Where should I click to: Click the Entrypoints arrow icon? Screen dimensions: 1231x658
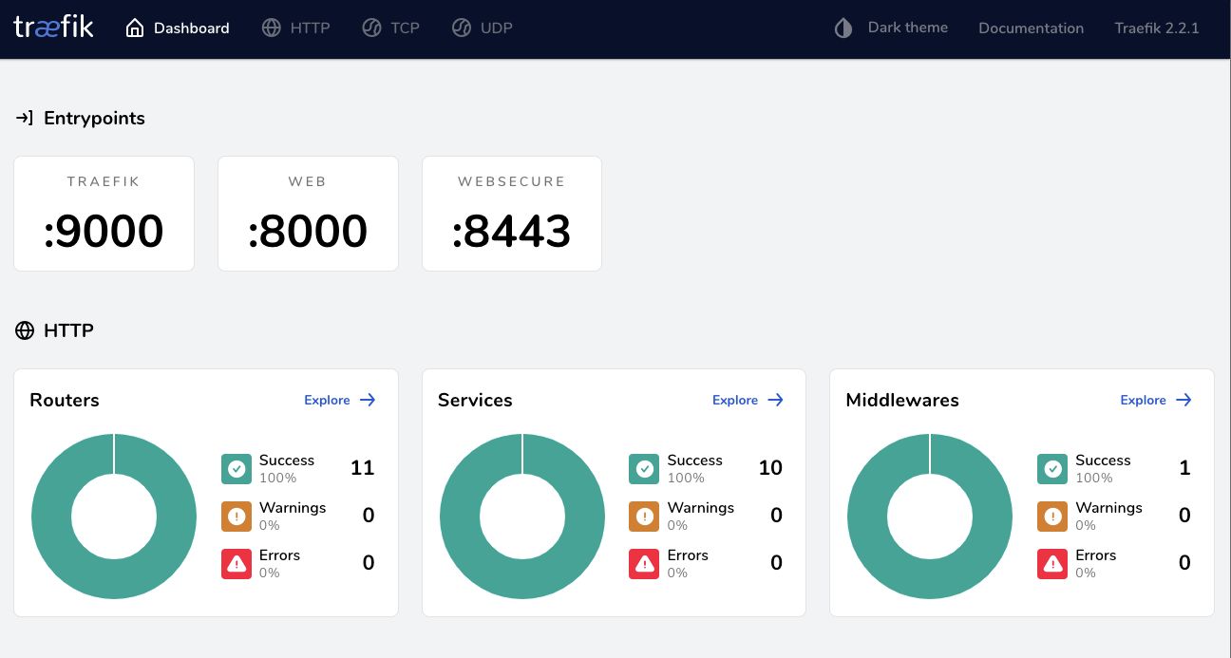coord(25,118)
